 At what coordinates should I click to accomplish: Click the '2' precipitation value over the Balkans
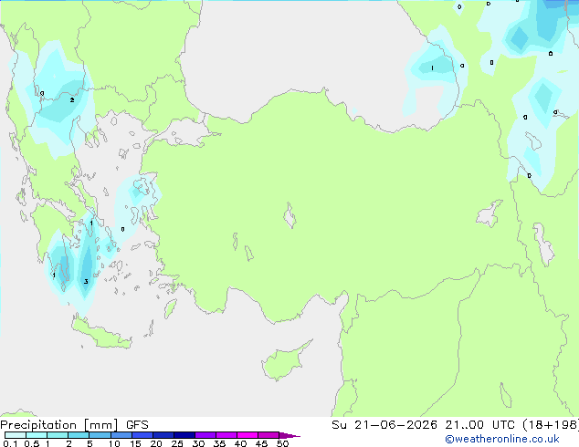point(72,100)
